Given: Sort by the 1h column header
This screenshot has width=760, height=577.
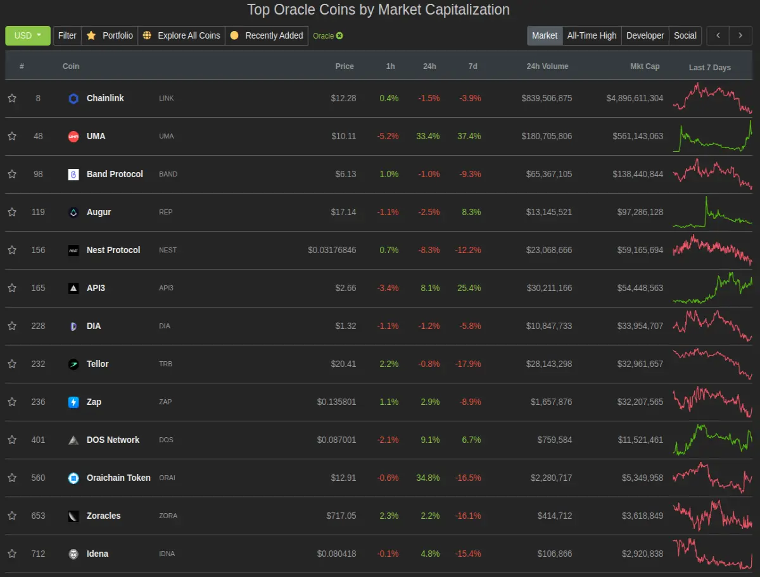Looking at the screenshot, I should click(391, 66).
